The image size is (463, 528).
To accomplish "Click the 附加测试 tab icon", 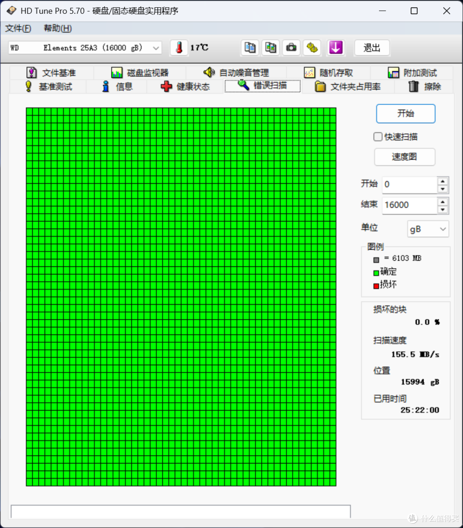I will click(x=394, y=73).
